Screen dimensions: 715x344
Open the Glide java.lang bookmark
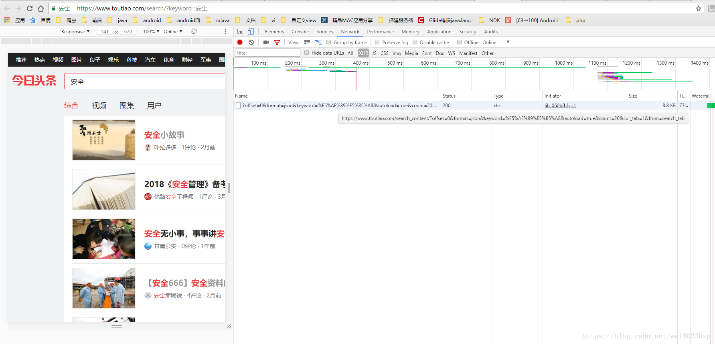pyautogui.click(x=445, y=20)
